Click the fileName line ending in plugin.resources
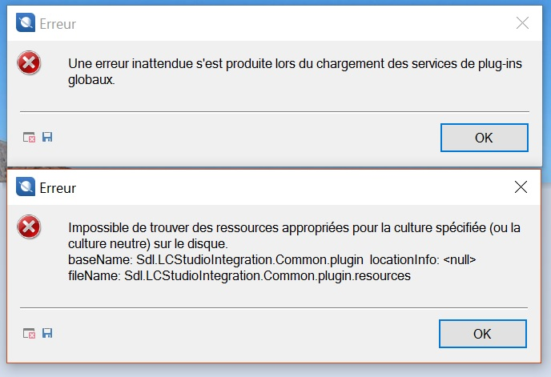This screenshot has height=377, width=551. pos(239,276)
